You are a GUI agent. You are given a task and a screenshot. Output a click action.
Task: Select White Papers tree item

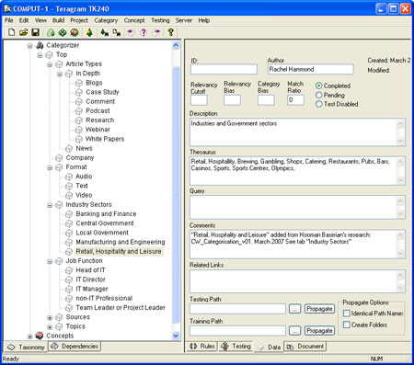tap(105, 139)
